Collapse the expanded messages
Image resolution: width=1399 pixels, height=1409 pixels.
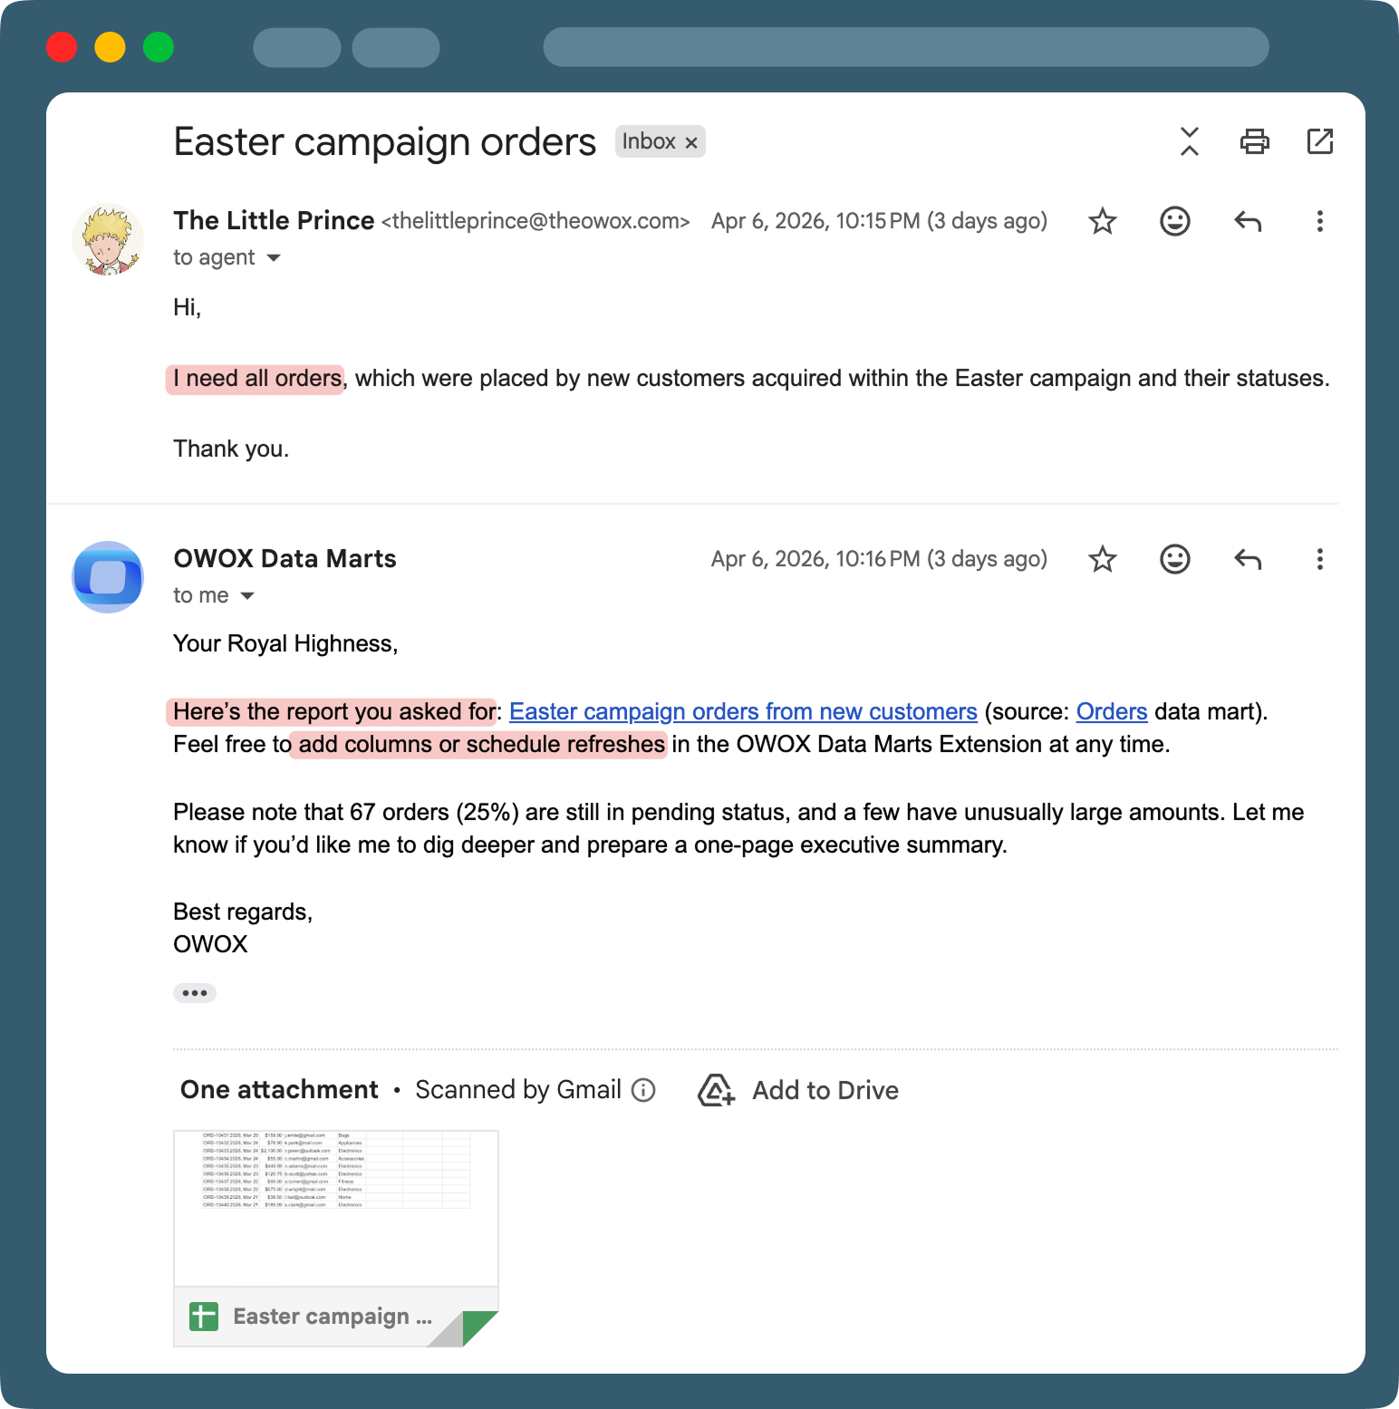tap(1189, 141)
